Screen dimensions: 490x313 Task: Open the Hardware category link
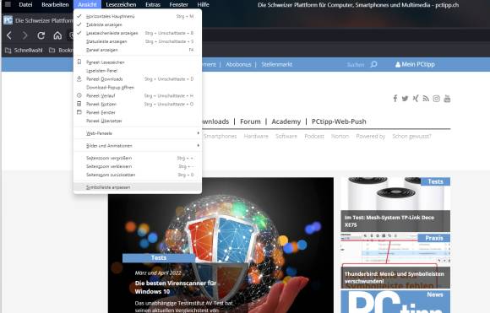coord(256,136)
